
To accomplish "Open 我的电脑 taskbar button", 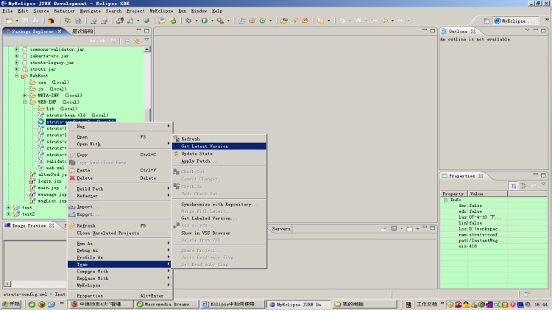I will [x=364, y=304].
